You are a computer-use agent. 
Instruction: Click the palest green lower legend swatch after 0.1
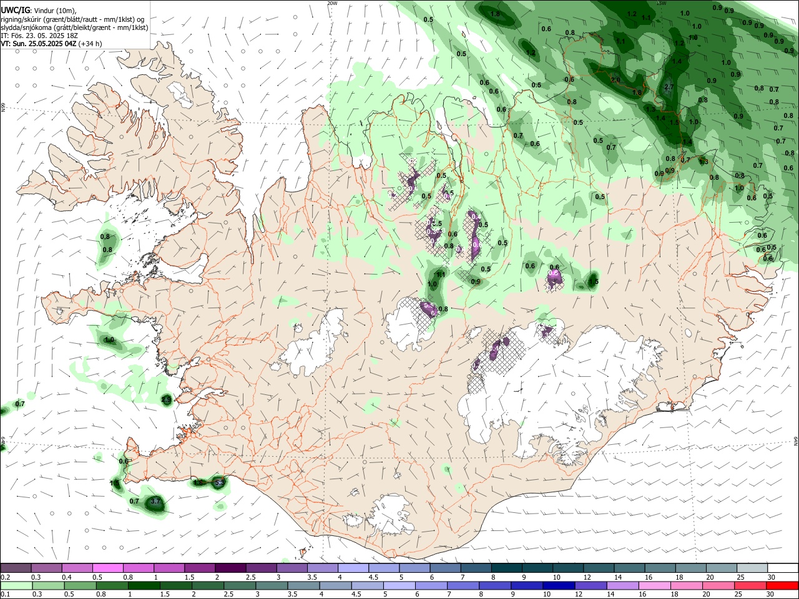coord(16,585)
